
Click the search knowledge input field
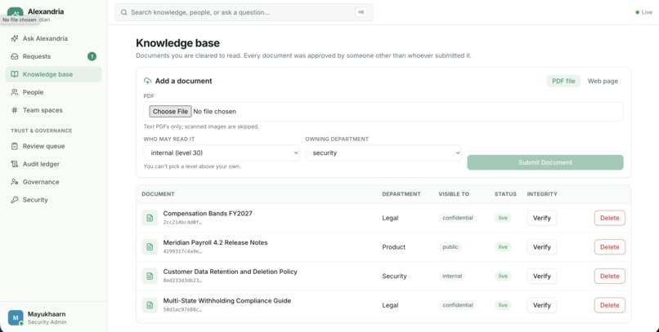pos(244,12)
